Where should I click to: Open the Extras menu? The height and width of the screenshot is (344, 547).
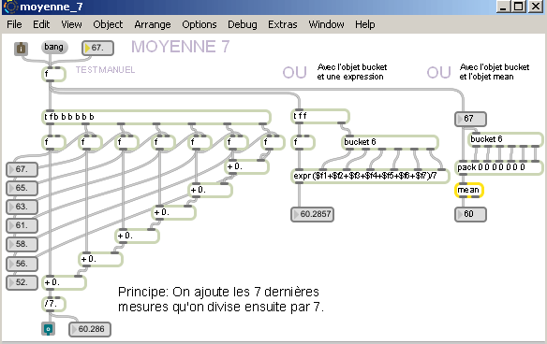(283, 24)
